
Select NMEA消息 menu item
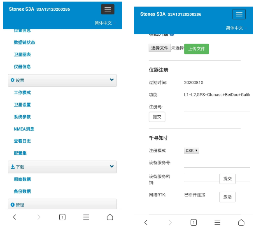24,129
